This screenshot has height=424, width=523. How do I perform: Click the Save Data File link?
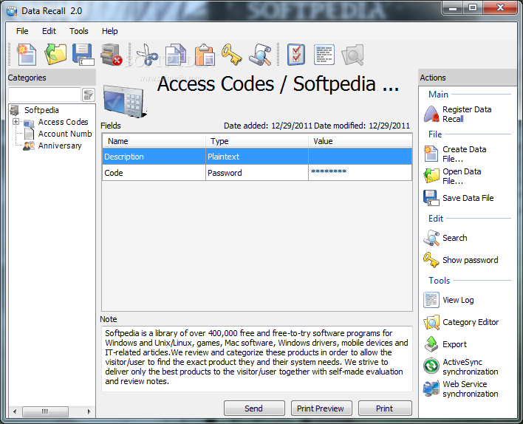[x=468, y=198]
